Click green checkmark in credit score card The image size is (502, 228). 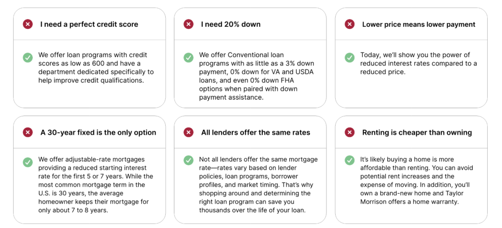28,57
